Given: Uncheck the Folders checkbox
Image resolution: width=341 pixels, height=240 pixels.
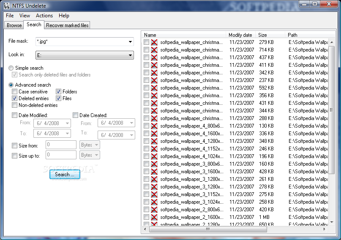Looking at the screenshot, I should tap(58, 92).
